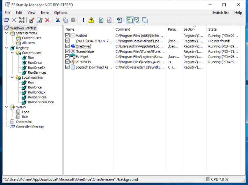Click the new shortcut entry icon
The image size is (248, 185).
coord(32,20)
